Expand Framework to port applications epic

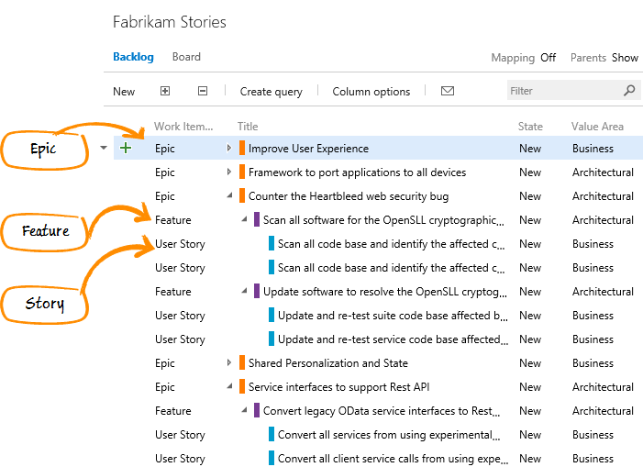(229, 172)
